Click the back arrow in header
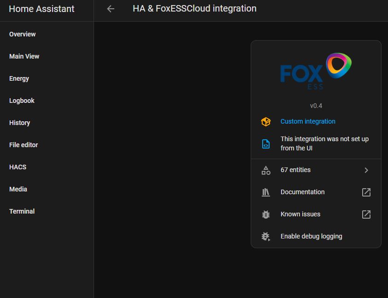 pyautogui.click(x=111, y=9)
